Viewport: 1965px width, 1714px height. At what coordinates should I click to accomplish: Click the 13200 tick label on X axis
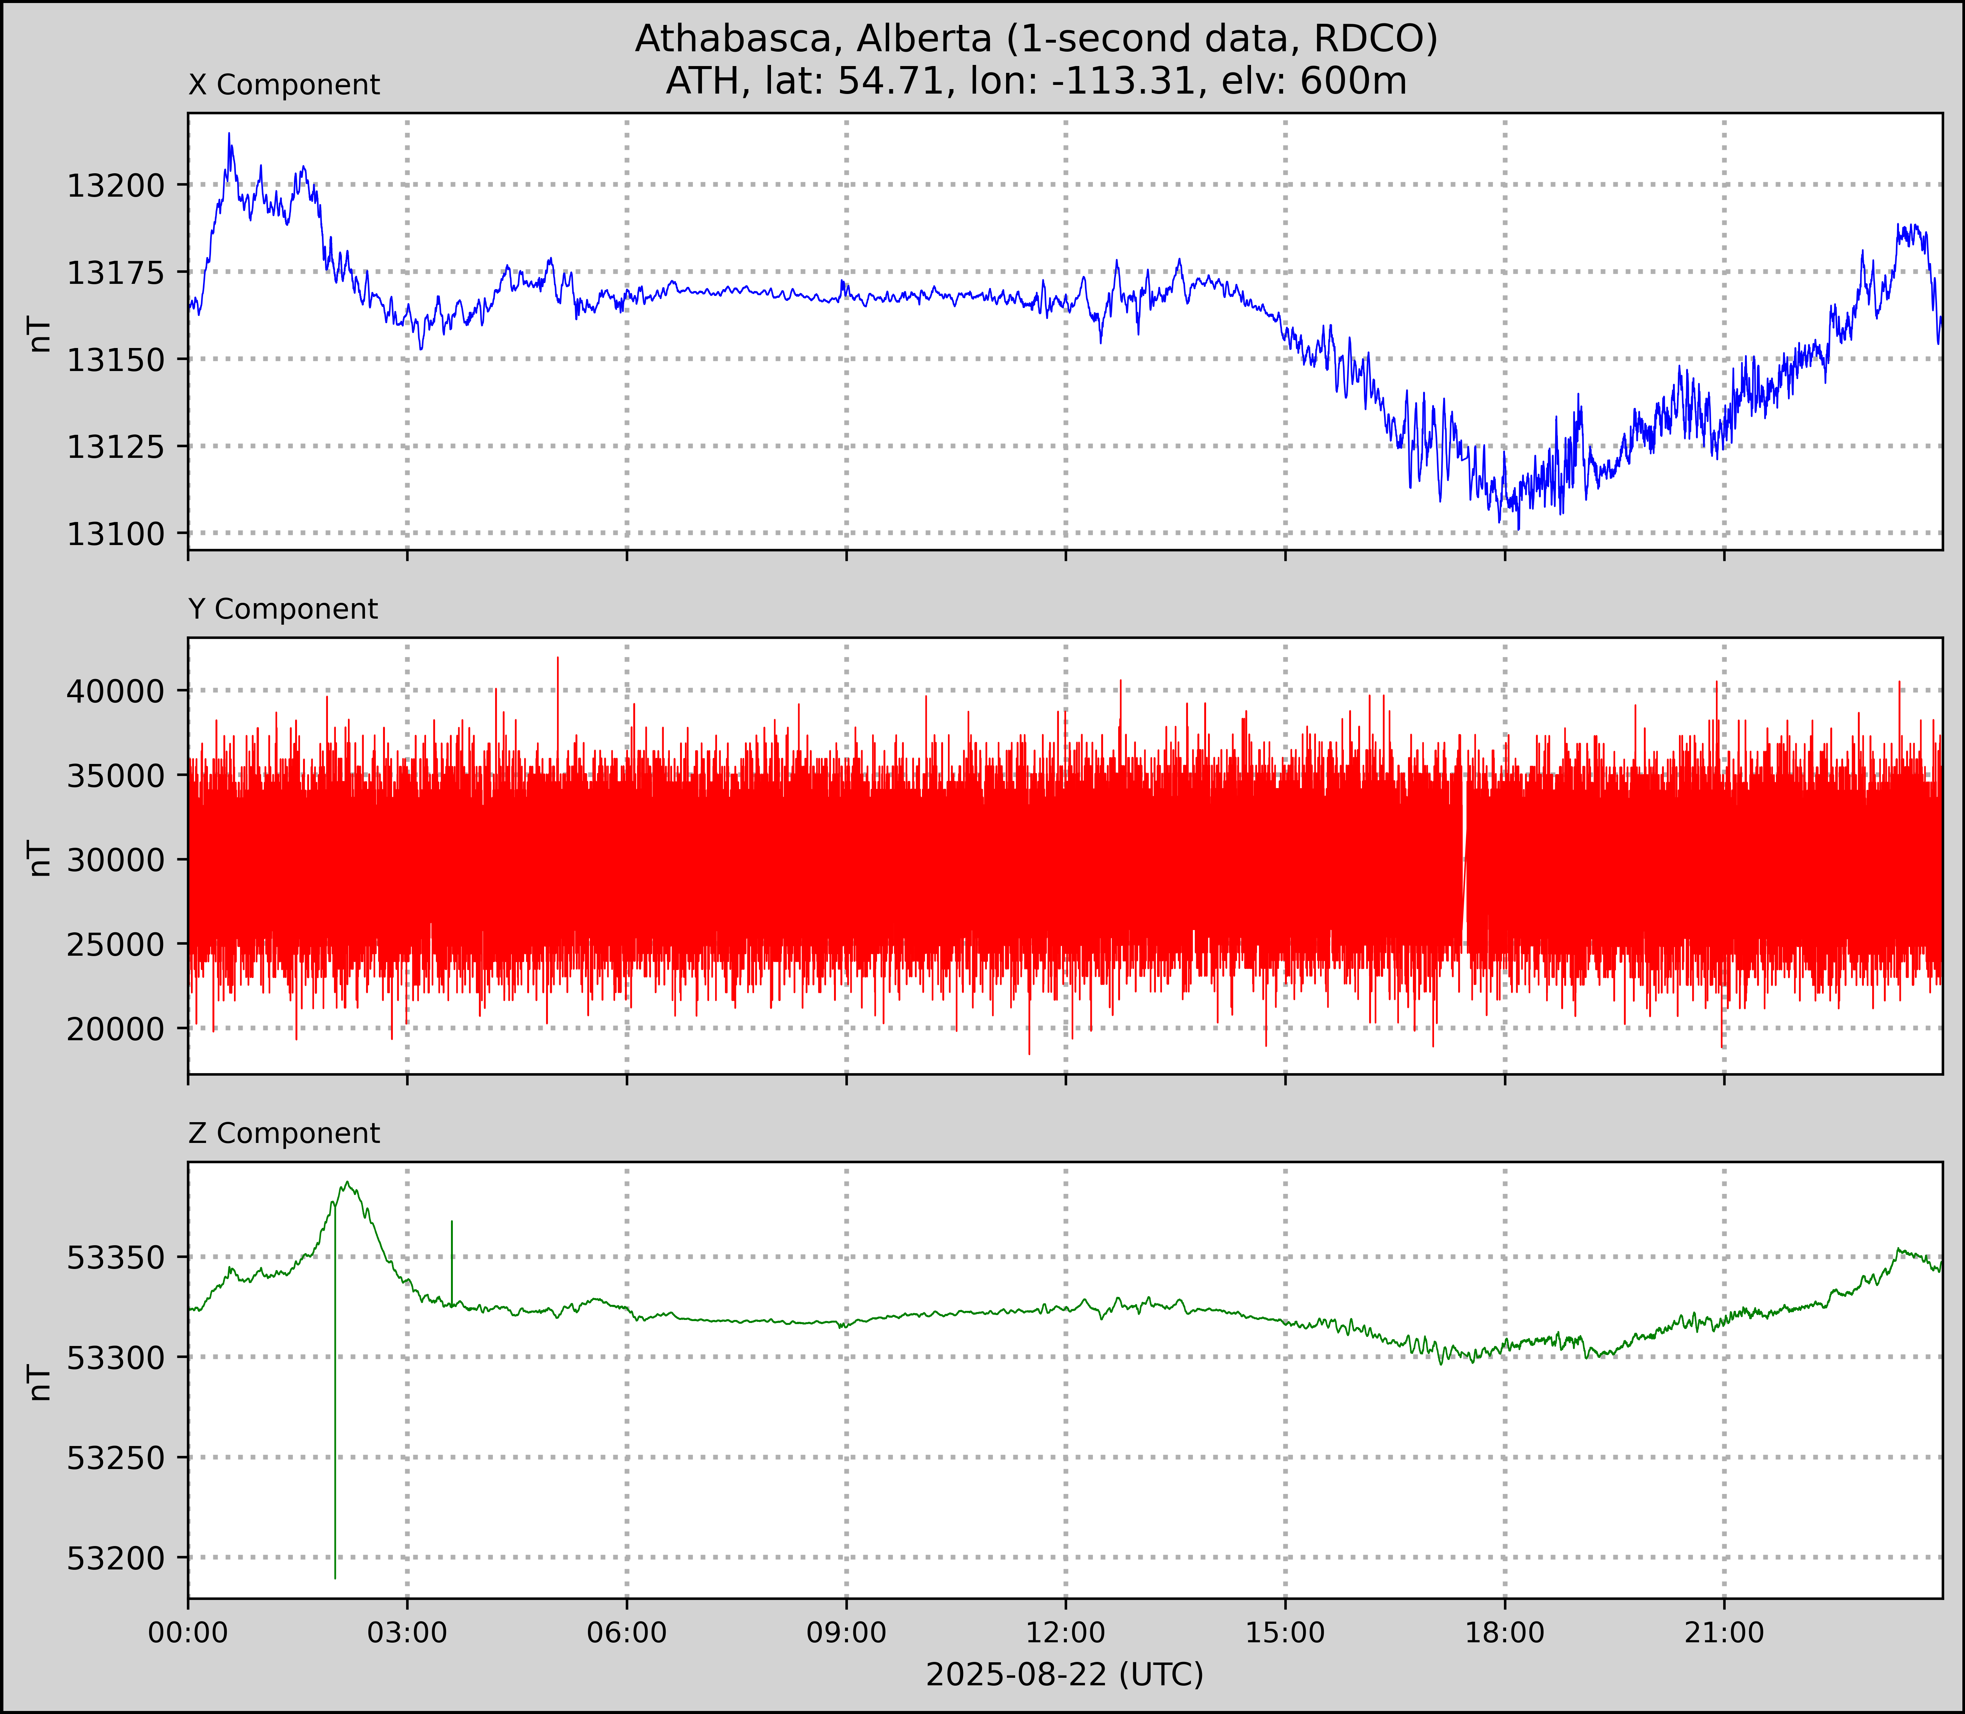(x=116, y=186)
